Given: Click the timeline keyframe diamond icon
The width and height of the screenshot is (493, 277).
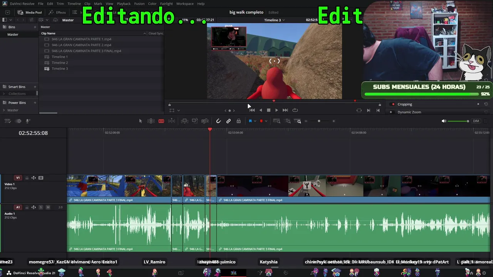Looking at the screenshot, I should [x=18, y=121].
